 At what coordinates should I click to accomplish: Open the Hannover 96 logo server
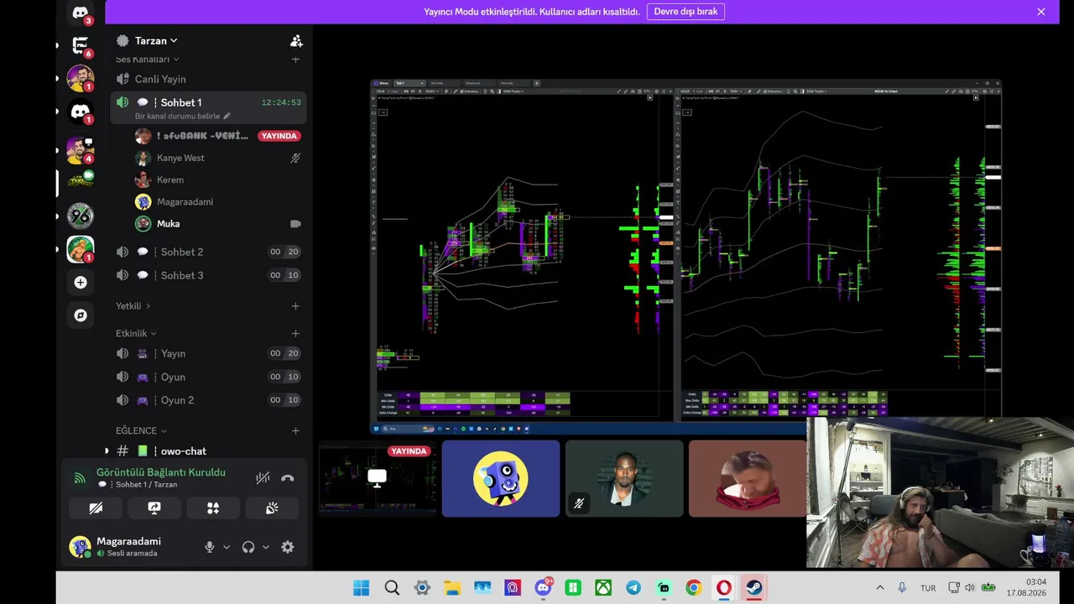[x=81, y=216]
